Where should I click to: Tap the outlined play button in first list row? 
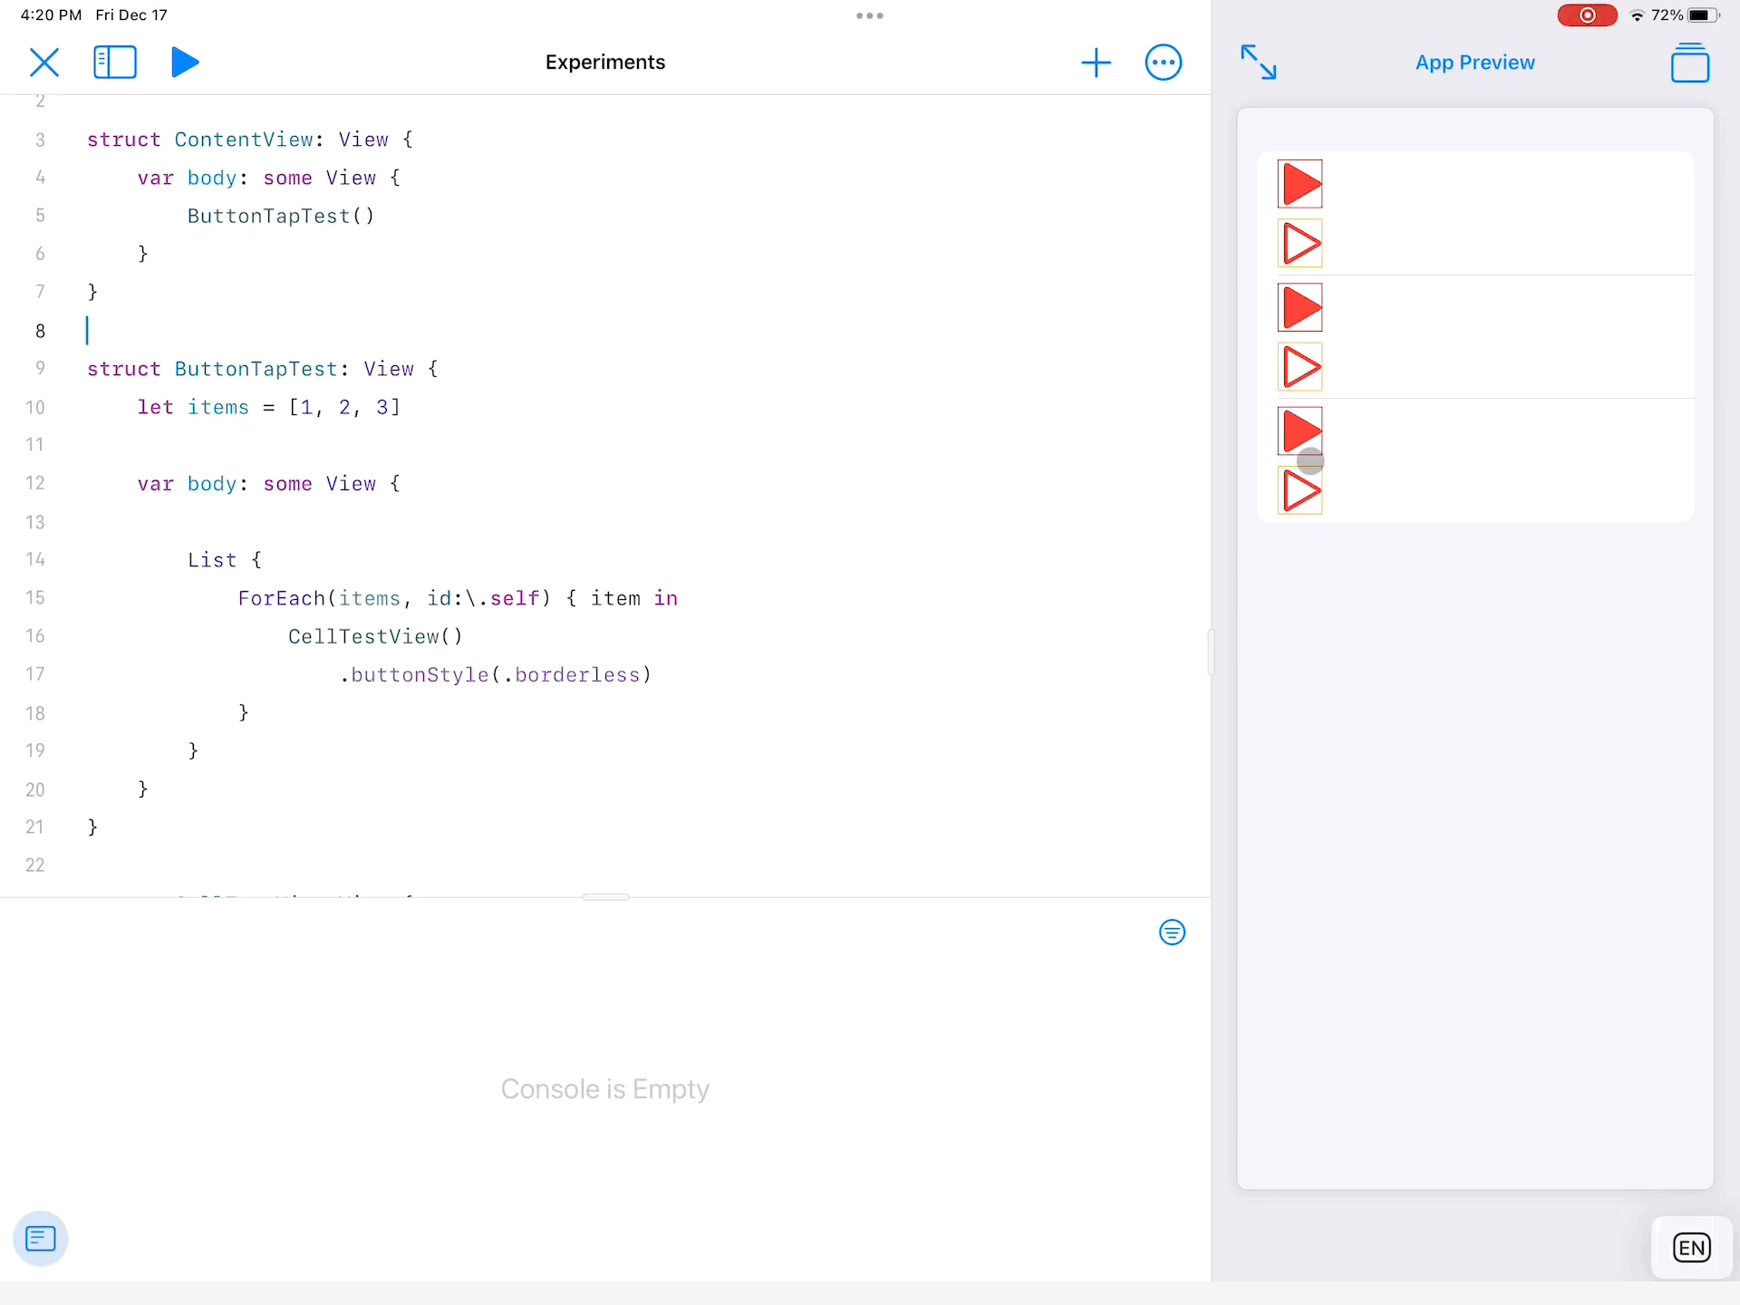point(1300,244)
